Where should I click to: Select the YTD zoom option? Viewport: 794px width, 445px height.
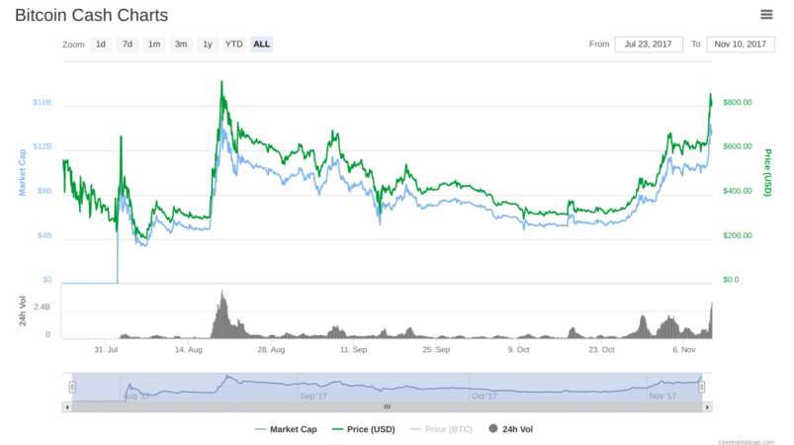pyautogui.click(x=233, y=44)
